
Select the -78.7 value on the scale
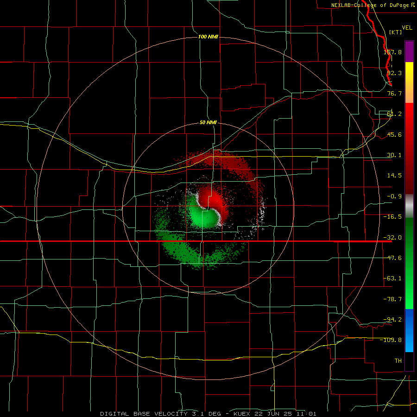click(x=392, y=299)
